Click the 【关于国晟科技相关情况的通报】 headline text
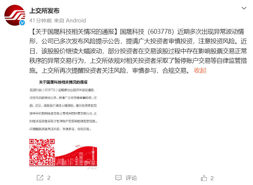The height and width of the screenshot is (185, 253). pos(74,32)
